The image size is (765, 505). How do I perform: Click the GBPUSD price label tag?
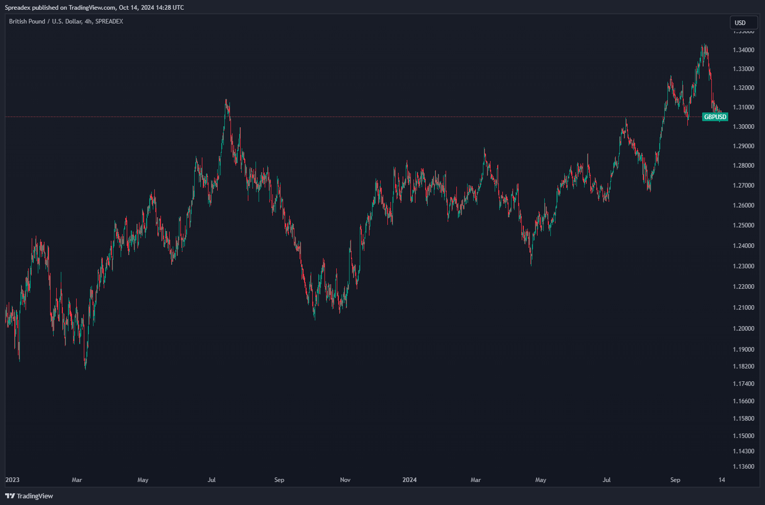point(715,117)
